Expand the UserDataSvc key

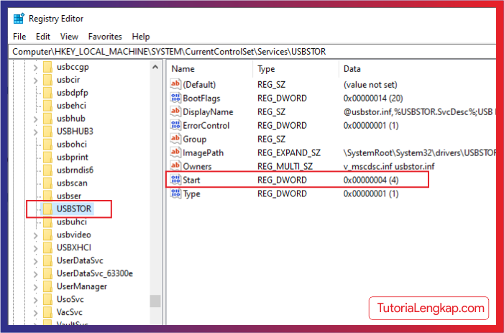(x=35, y=260)
